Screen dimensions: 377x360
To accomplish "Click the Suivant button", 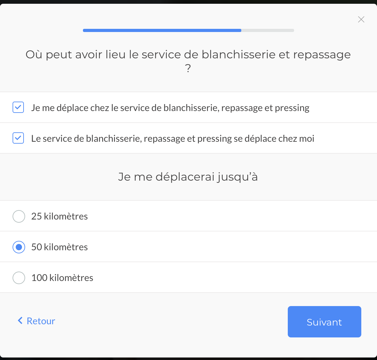I will coord(325,322).
